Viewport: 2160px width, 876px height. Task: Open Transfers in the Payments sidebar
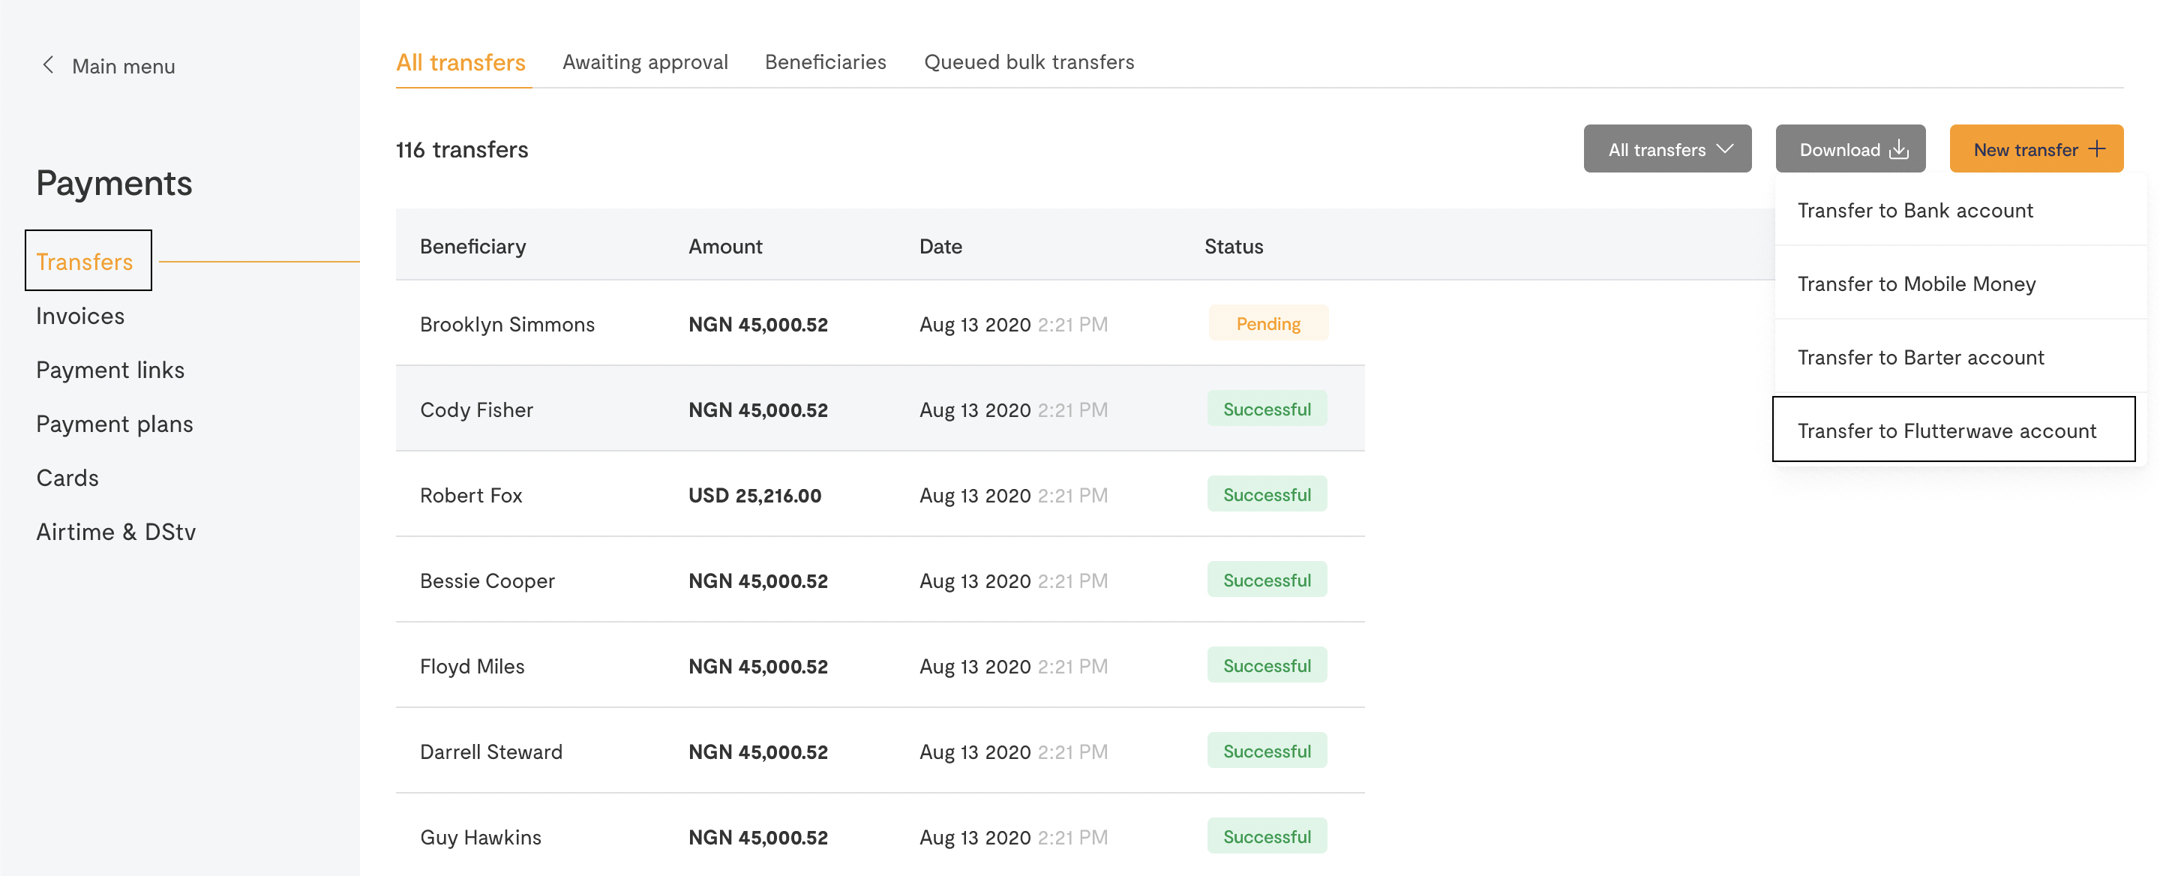click(84, 262)
